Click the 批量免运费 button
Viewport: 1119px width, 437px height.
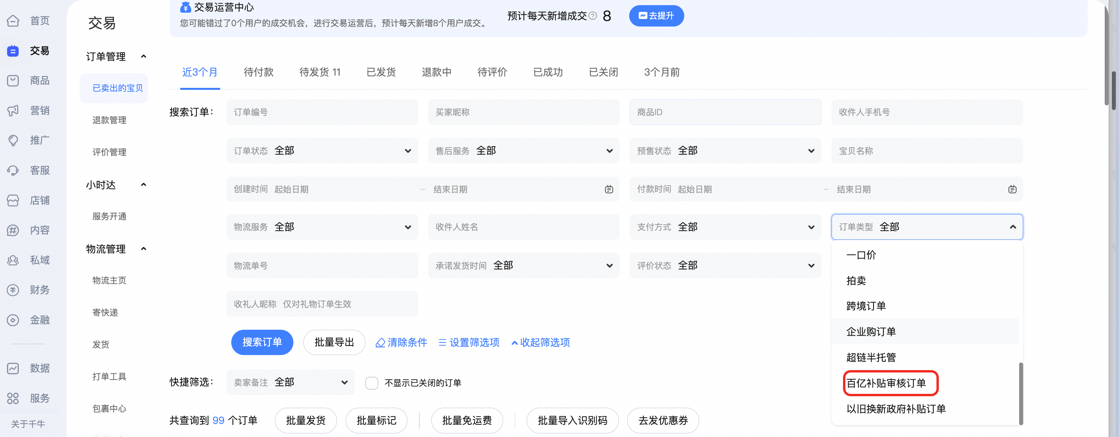click(467, 420)
